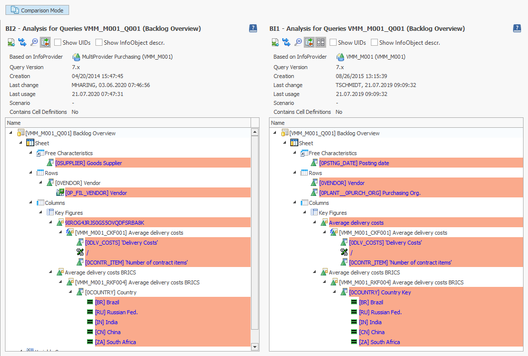Click the Comparison Mode button

tap(37, 10)
